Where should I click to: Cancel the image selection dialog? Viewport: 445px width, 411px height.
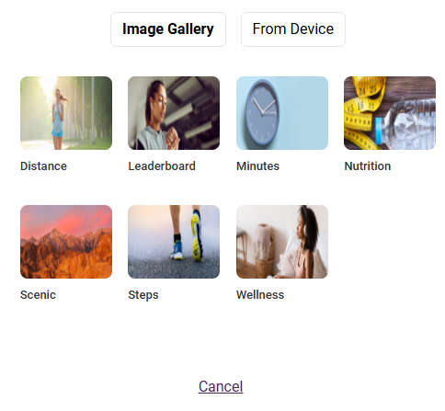221,386
